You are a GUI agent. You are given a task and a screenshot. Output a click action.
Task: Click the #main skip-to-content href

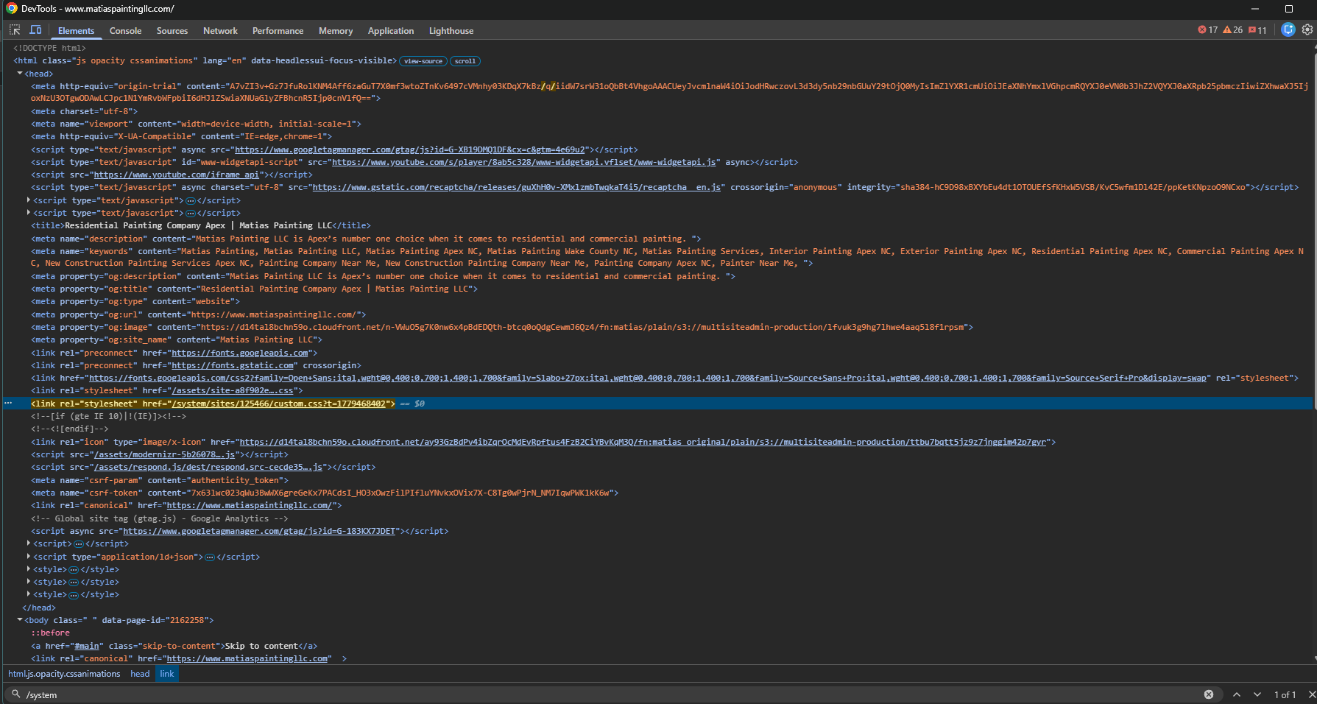[87, 646]
